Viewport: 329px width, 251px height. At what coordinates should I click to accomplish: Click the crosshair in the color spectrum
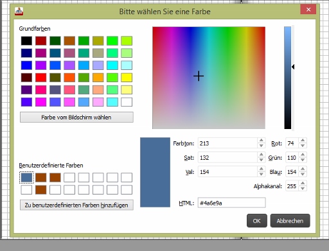tap(199, 76)
